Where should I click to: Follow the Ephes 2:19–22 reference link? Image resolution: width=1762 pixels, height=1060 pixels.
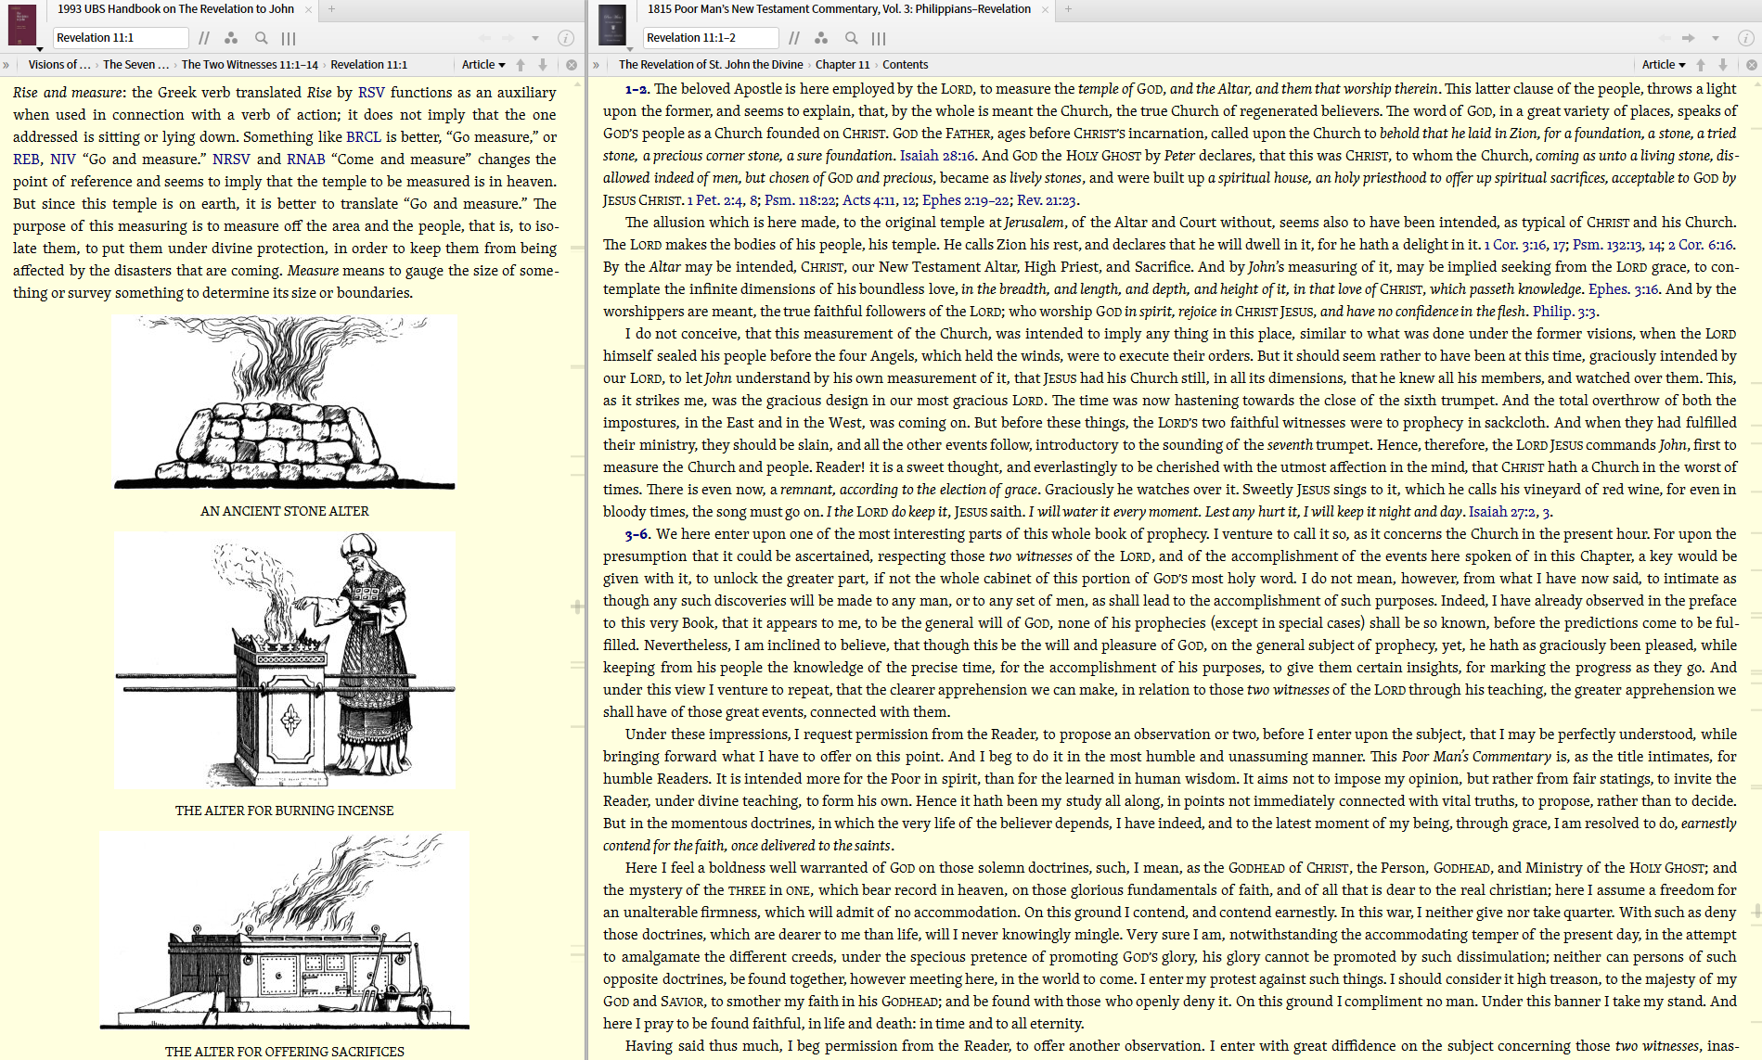[x=965, y=200]
